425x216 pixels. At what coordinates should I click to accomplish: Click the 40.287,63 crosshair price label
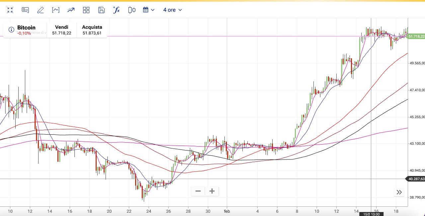[416, 179]
